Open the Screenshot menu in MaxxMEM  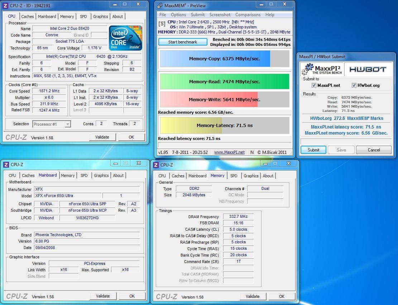pos(220,15)
